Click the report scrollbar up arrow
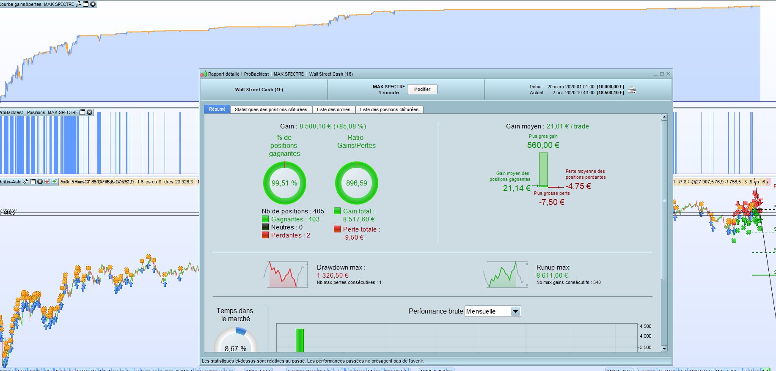This screenshot has width=776, height=371. click(664, 117)
